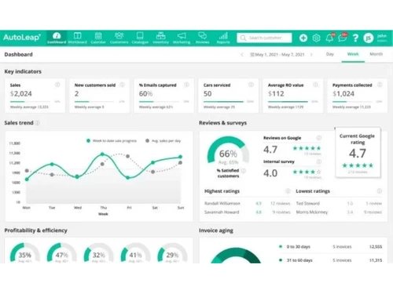Click the 35% profitability gauge
Viewport: 393px width, 294px height.
click(x=24, y=253)
